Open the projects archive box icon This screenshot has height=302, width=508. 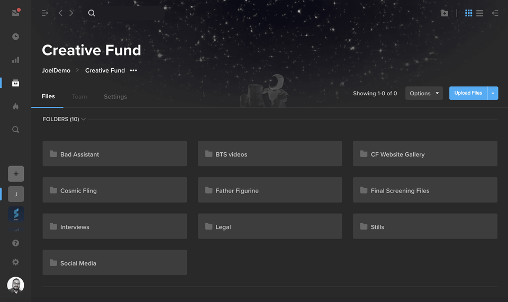tap(15, 83)
